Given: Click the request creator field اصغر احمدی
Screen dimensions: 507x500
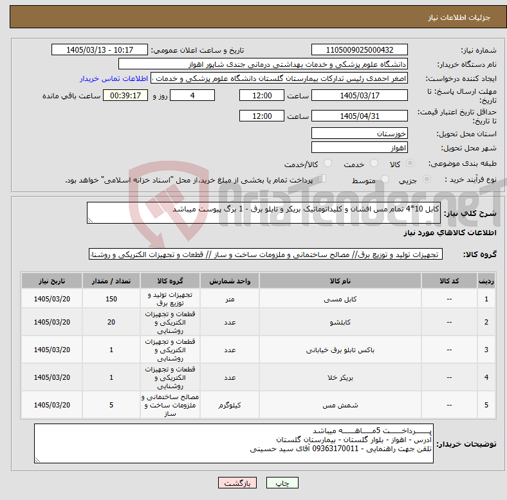Looking at the screenshot, I should click(279, 78).
